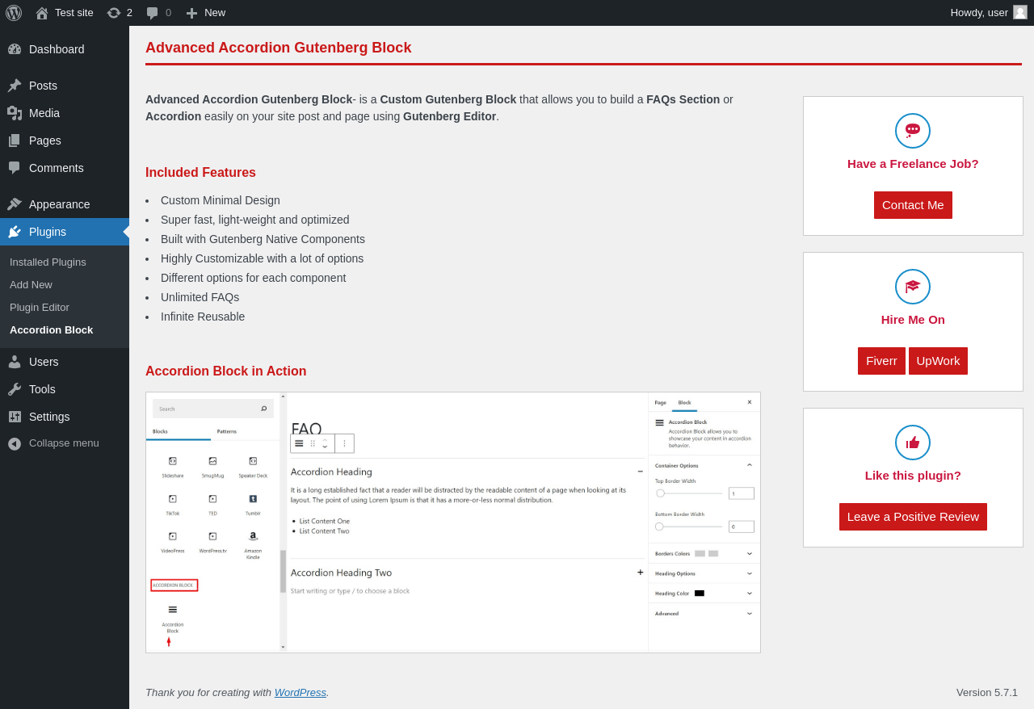
Task: Click the Settings sliders icon
Action: pos(15,417)
